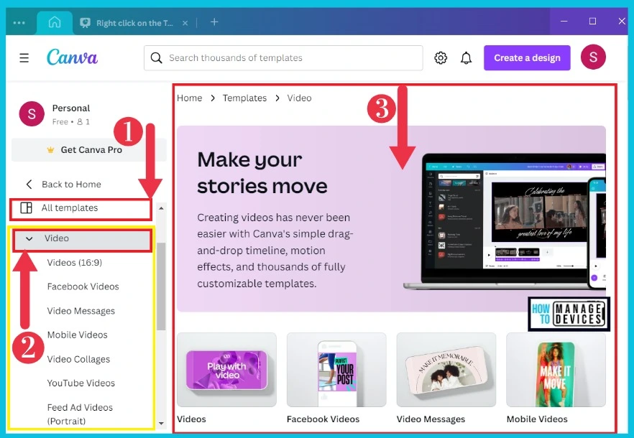Click the search magnifier icon
The width and height of the screenshot is (634, 438).
pos(156,57)
